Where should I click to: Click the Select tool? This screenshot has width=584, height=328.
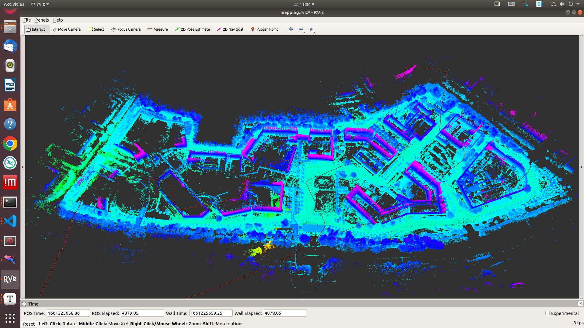pos(96,29)
